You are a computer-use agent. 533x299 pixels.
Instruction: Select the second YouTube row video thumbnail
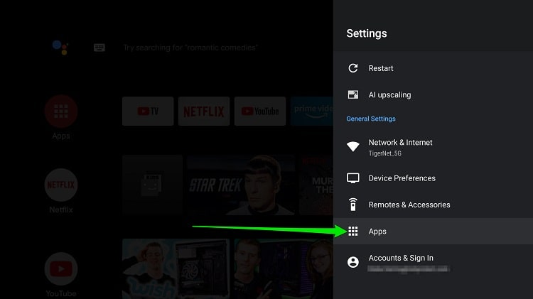click(284, 268)
